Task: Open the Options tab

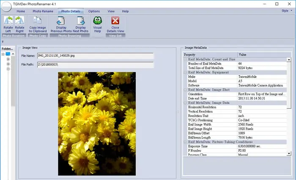Action: point(94,11)
